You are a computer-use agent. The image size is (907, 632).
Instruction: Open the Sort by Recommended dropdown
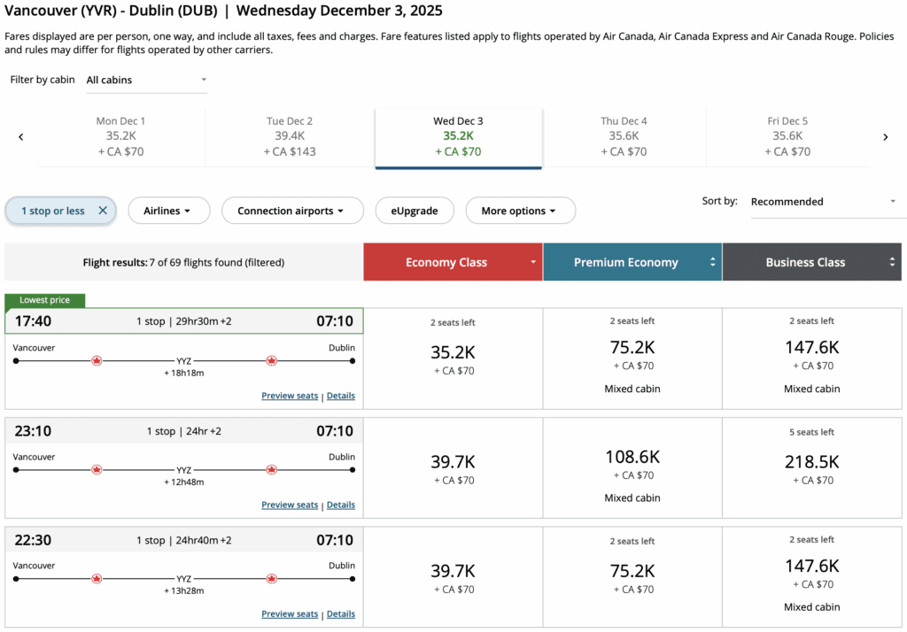coord(824,202)
